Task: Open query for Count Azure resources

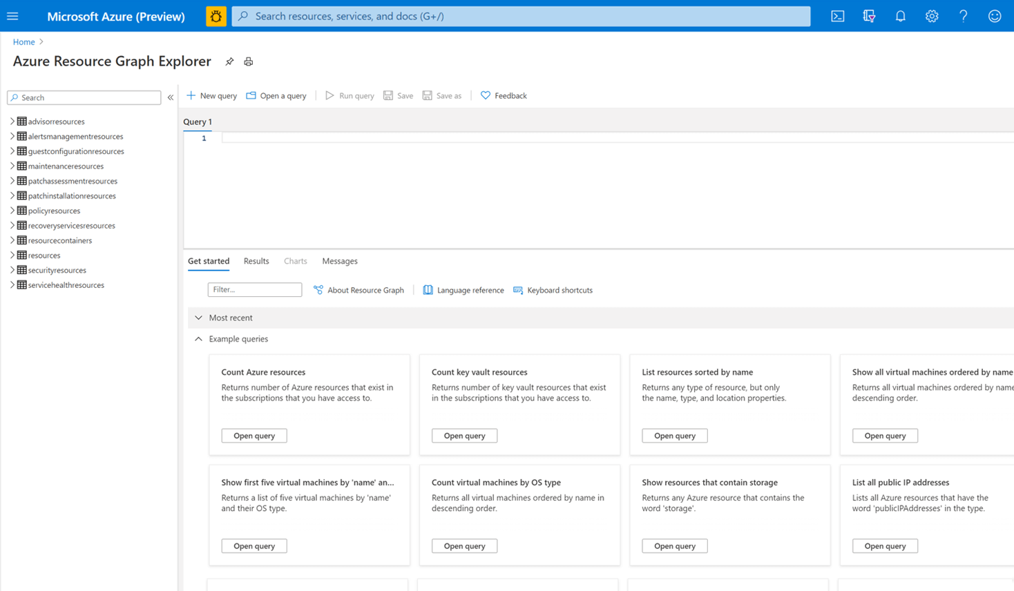Action: 254,436
